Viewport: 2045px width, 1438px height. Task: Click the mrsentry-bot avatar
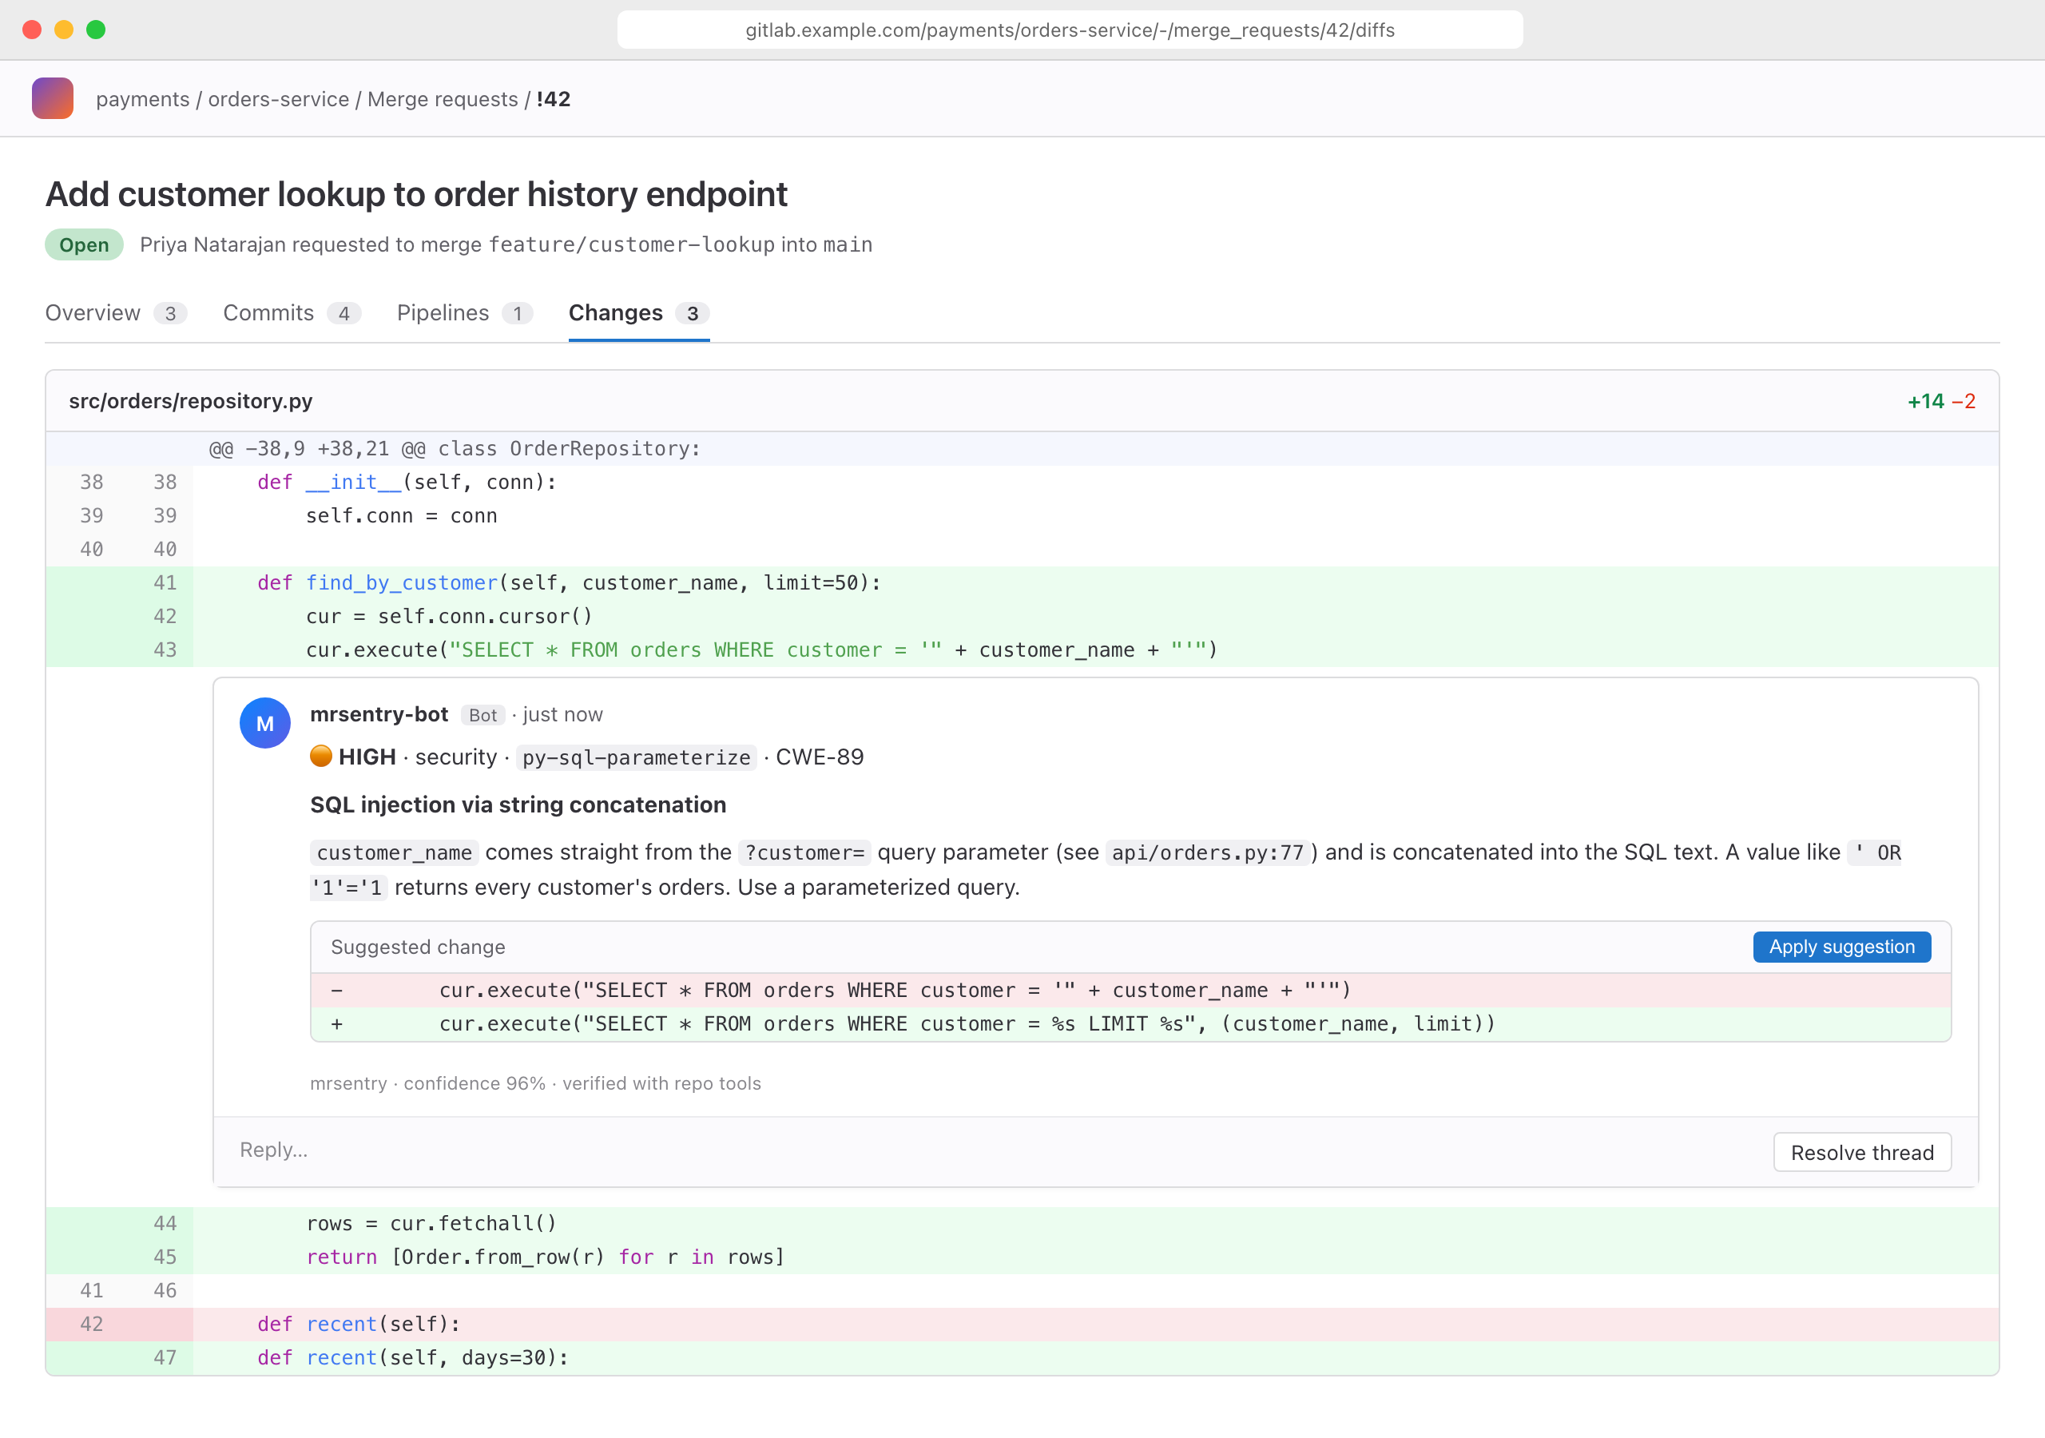coord(264,724)
